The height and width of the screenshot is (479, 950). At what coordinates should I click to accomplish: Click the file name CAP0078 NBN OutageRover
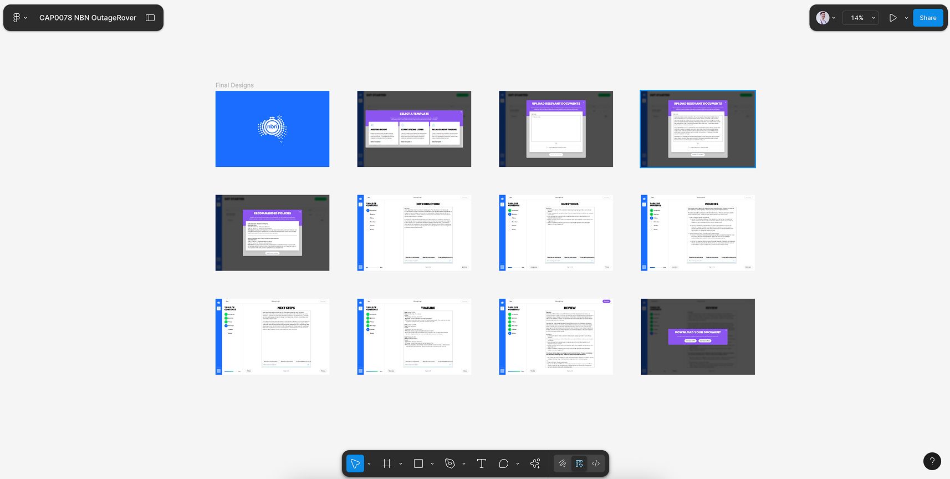pyautogui.click(x=88, y=18)
